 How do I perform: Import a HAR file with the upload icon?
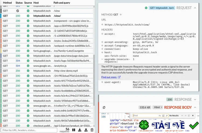pyautogui.click(x=86, y=130)
